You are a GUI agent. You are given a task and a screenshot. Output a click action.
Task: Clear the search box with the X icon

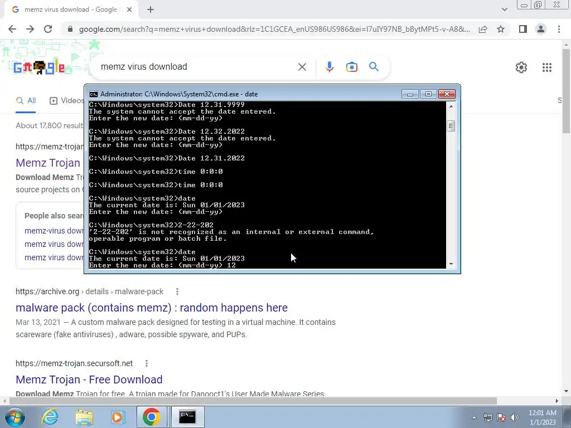pyautogui.click(x=302, y=67)
